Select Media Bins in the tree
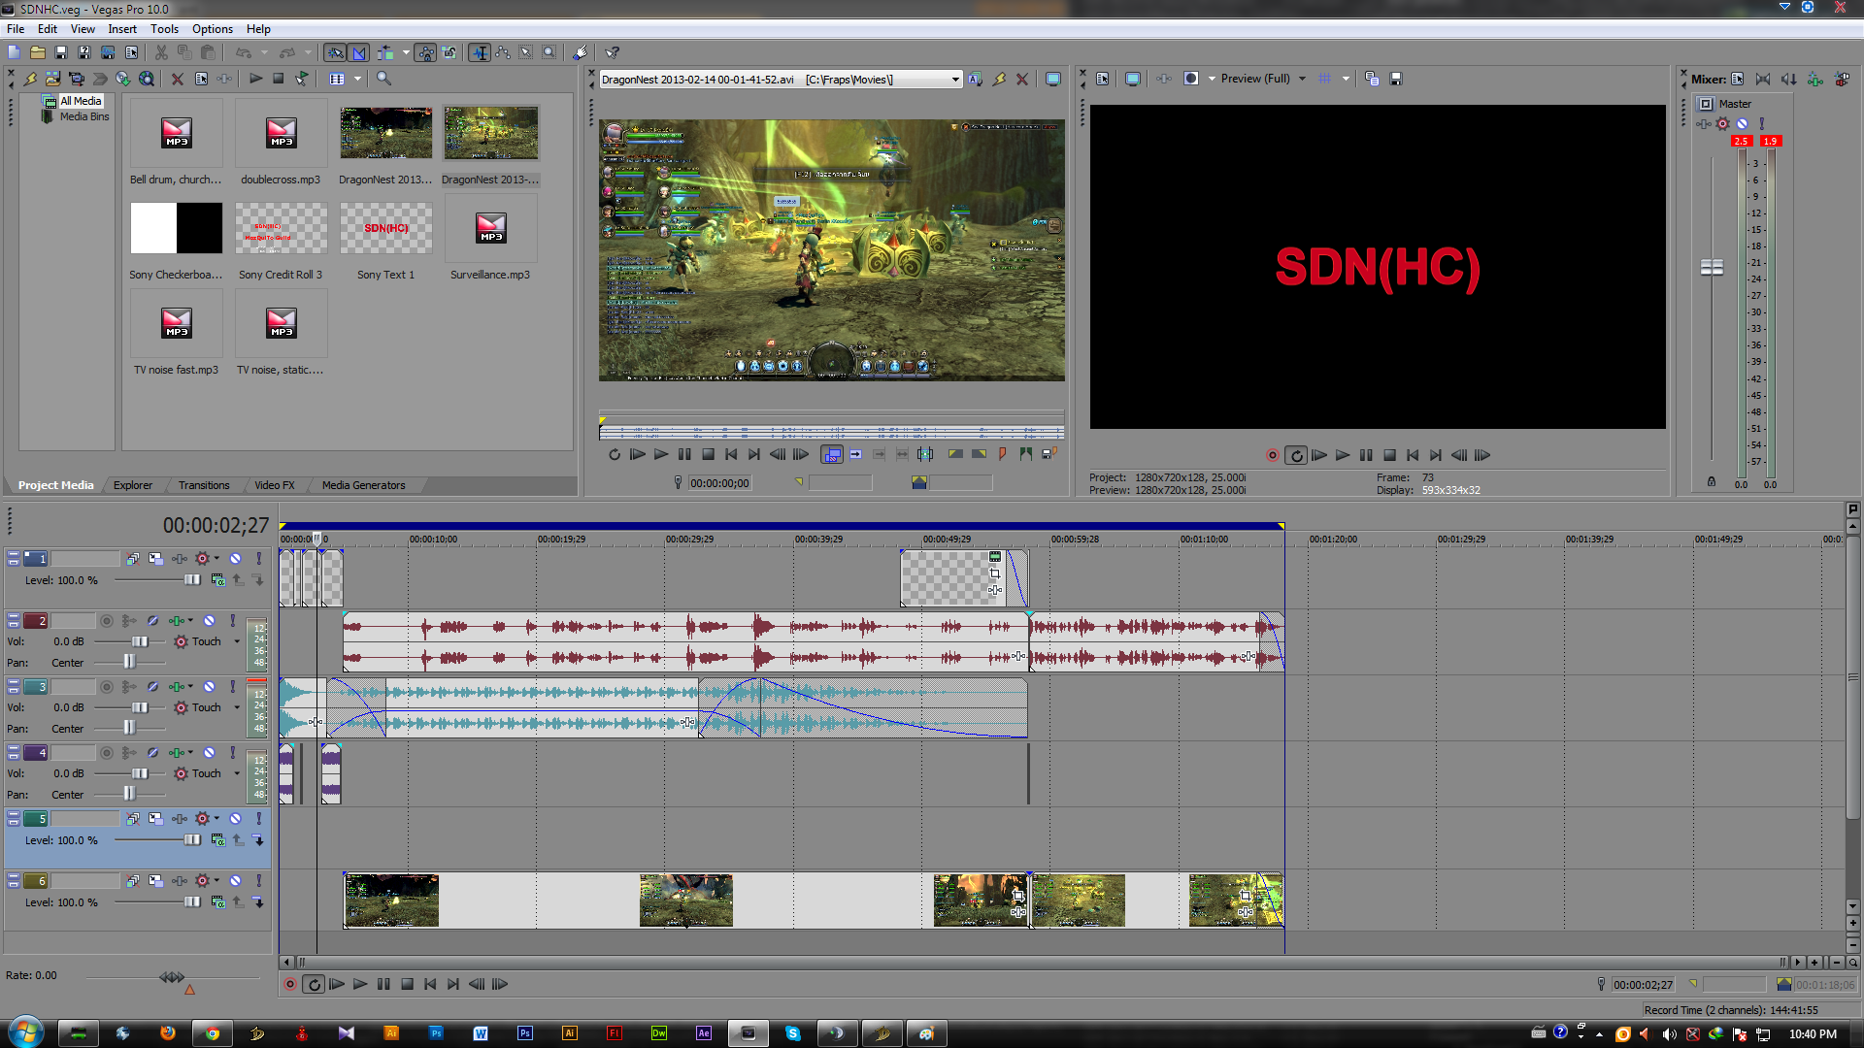The image size is (1864, 1048). coord(83,116)
